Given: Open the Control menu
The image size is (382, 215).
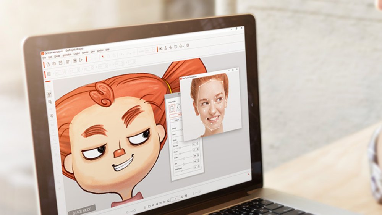Looking at the screenshot, I should (77, 53).
